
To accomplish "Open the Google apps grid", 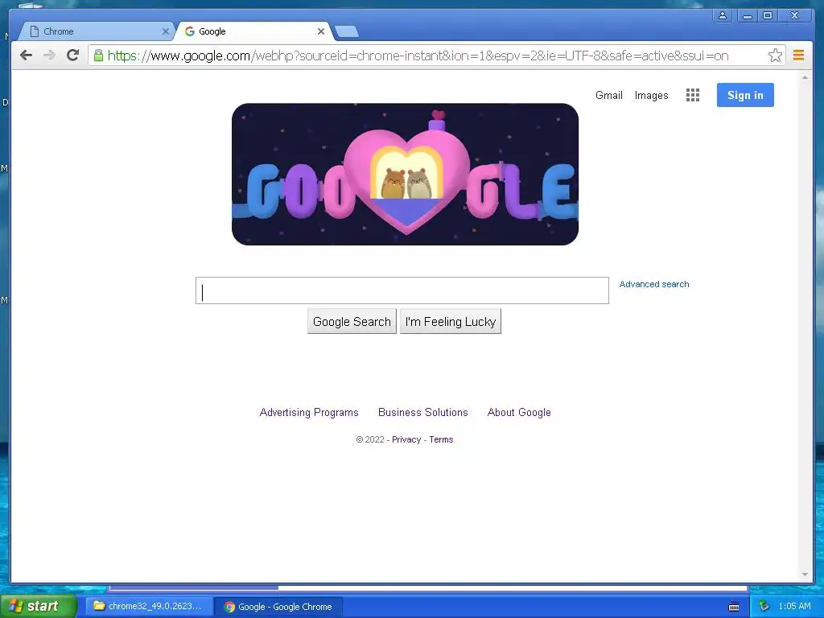I will pyautogui.click(x=693, y=95).
